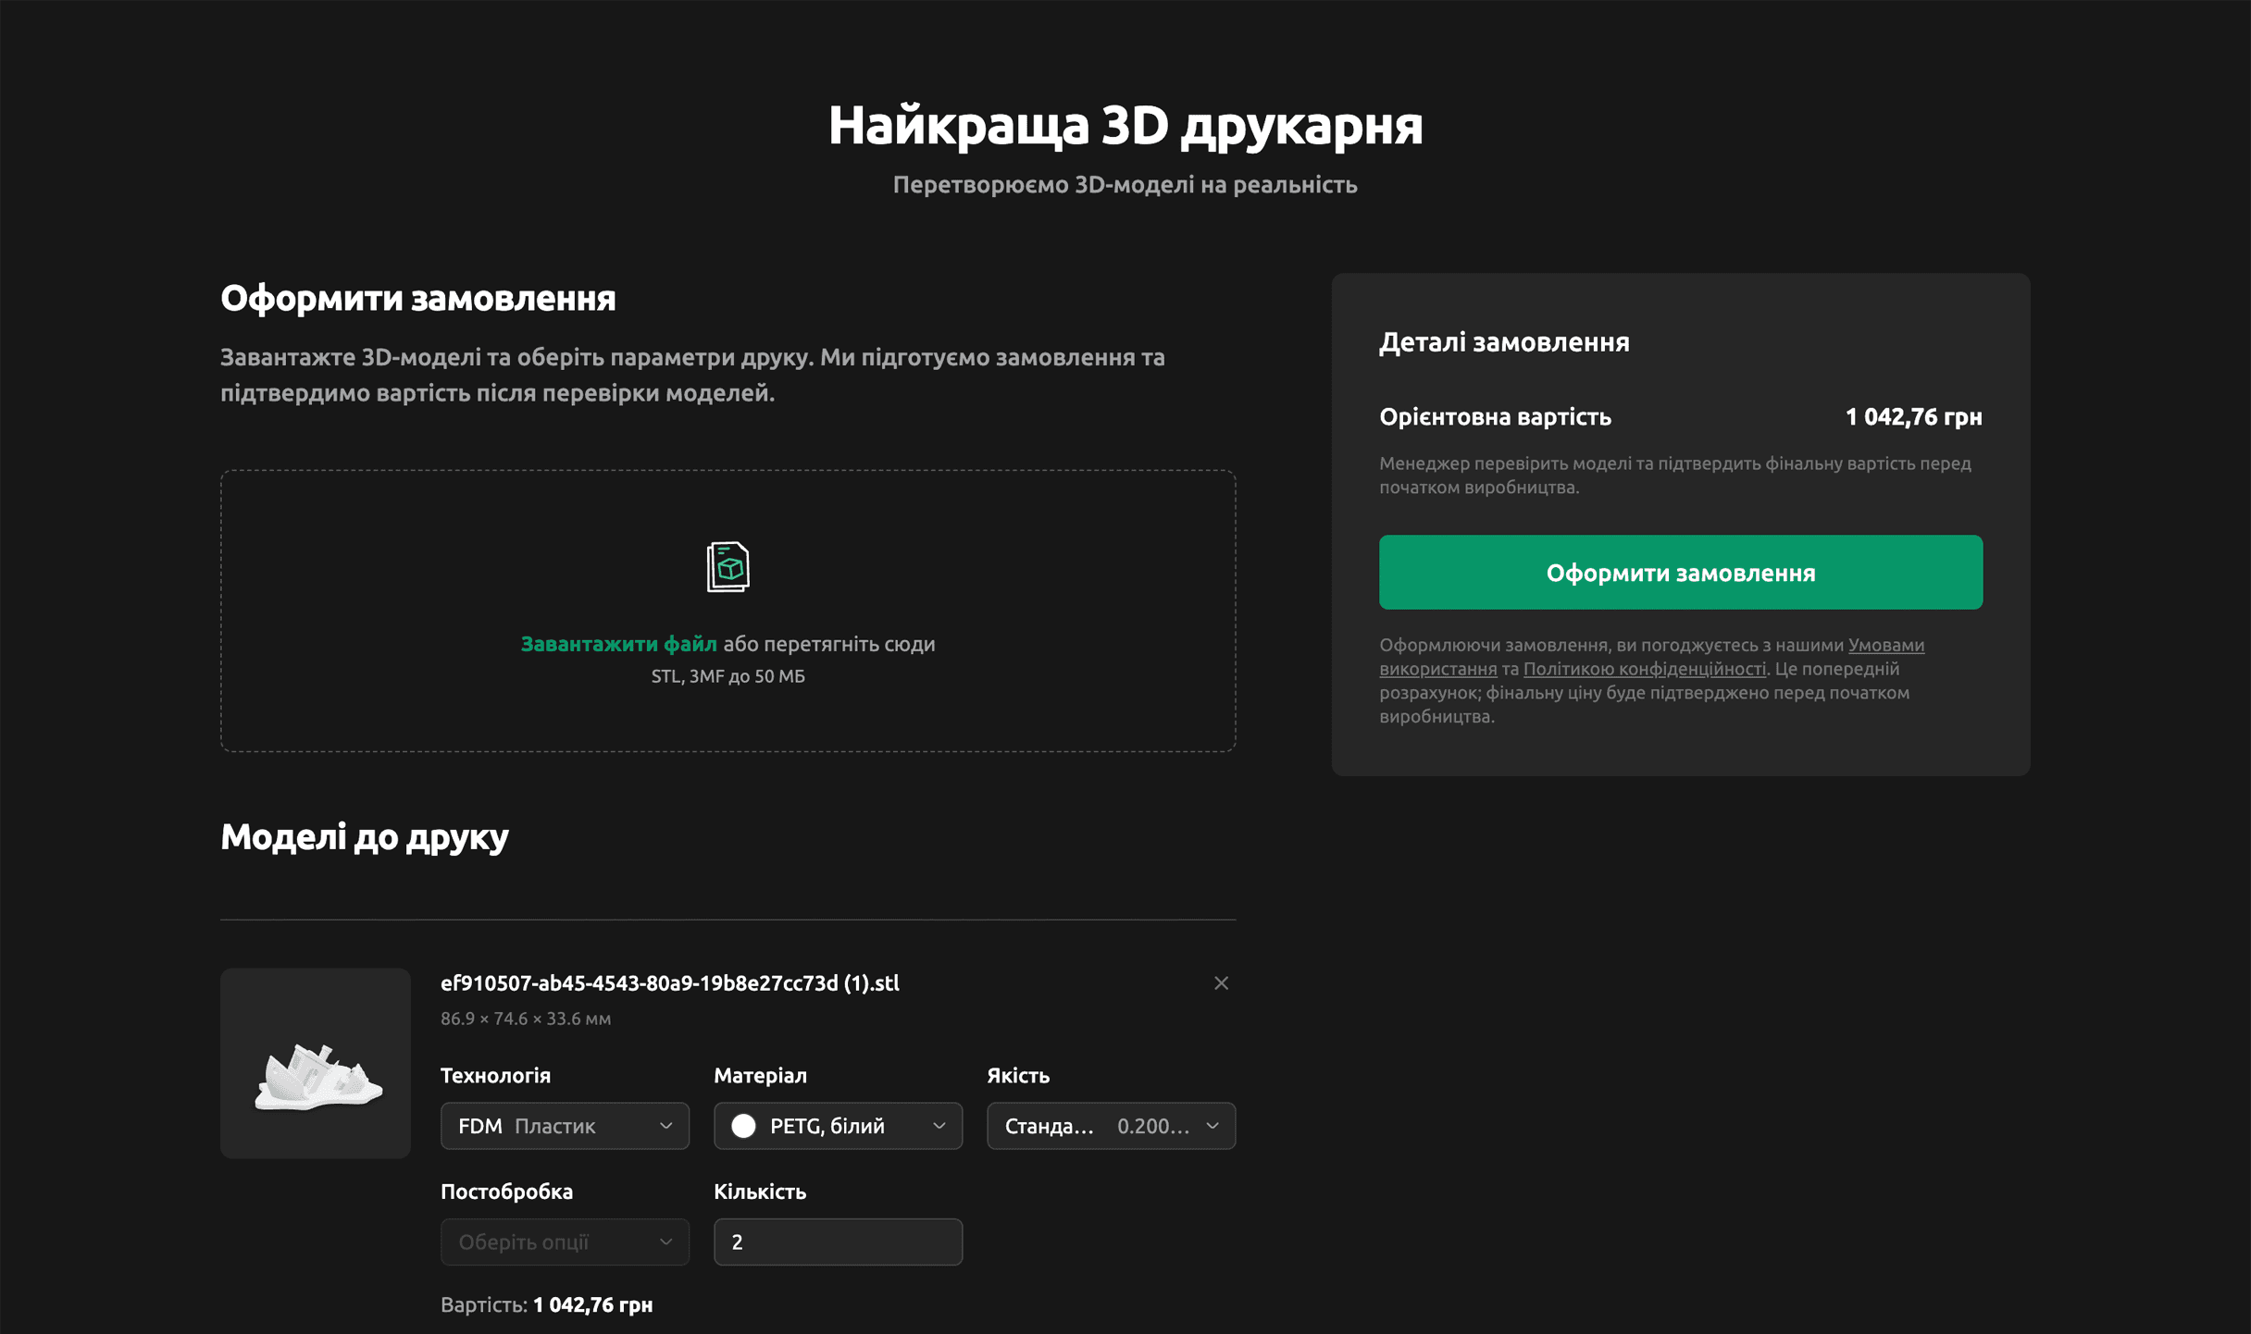This screenshot has width=2251, height=1334.
Task: Click the chevron on the FDM technology selector
Action: pyautogui.click(x=665, y=1126)
